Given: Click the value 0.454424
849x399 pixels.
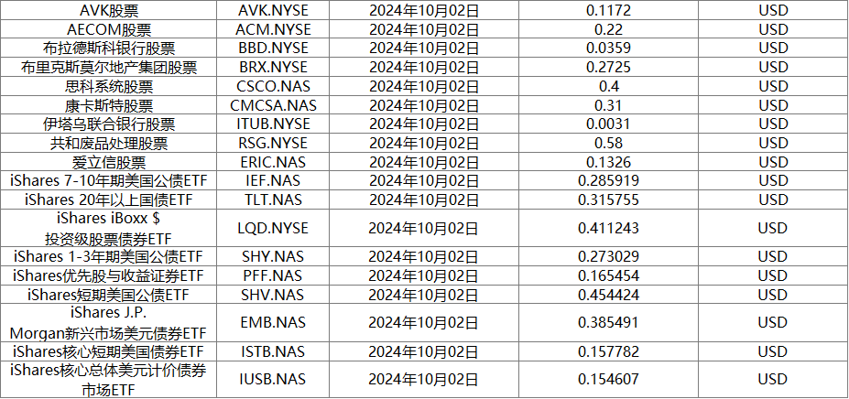Looking at the screenshot, I should click(609, 295).
